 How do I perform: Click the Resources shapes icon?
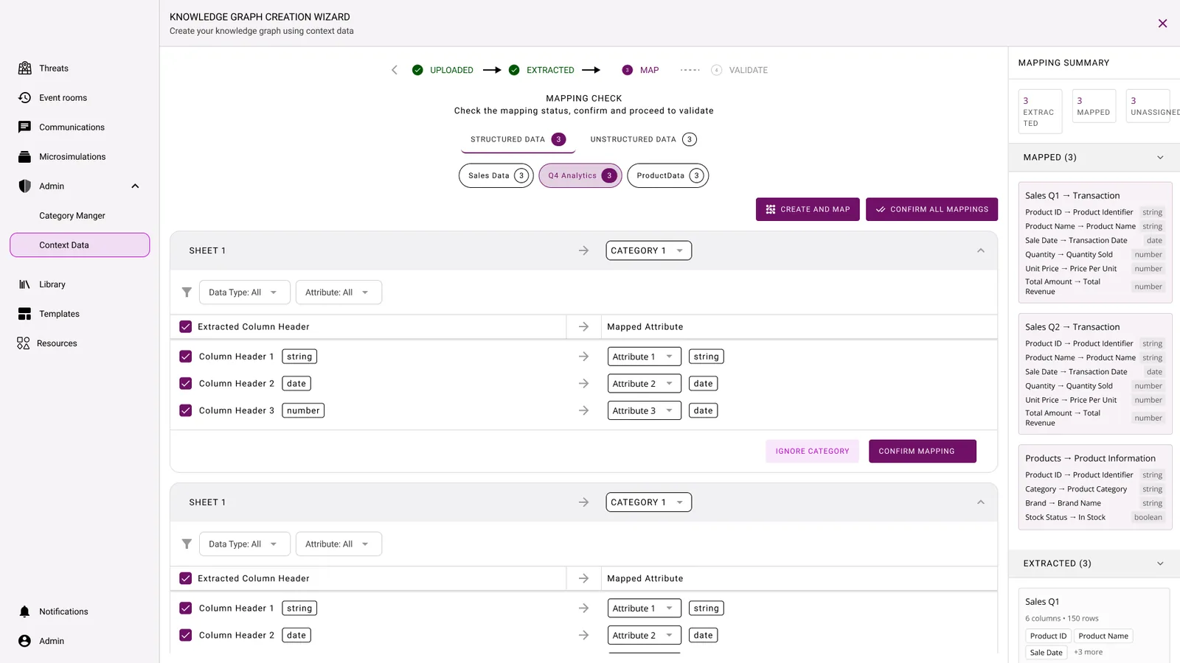tap(24, 343)
